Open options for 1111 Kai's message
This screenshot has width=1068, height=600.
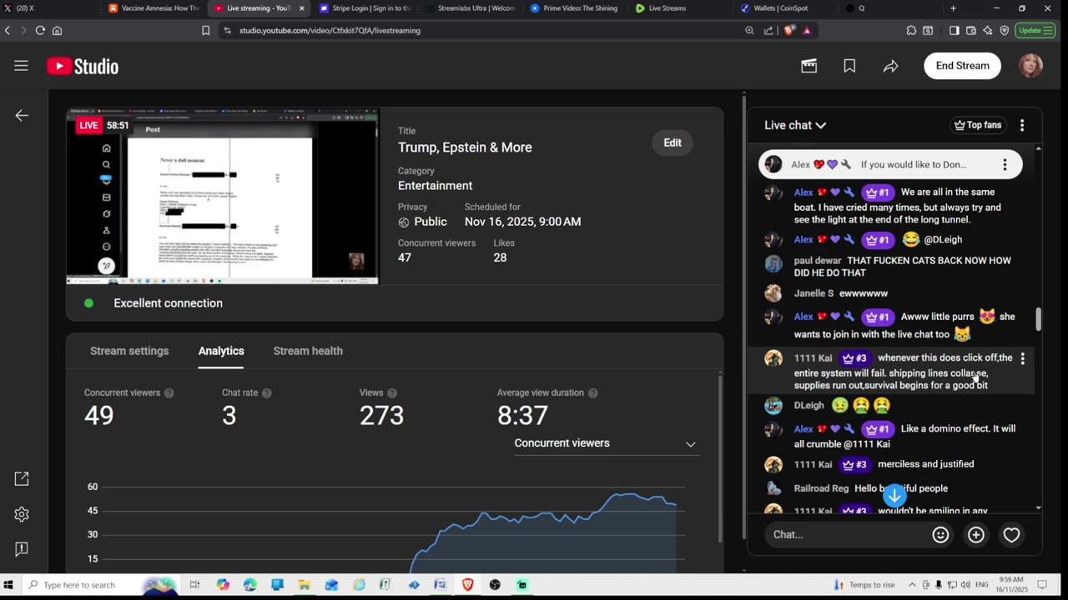(x=1023, y=358)
